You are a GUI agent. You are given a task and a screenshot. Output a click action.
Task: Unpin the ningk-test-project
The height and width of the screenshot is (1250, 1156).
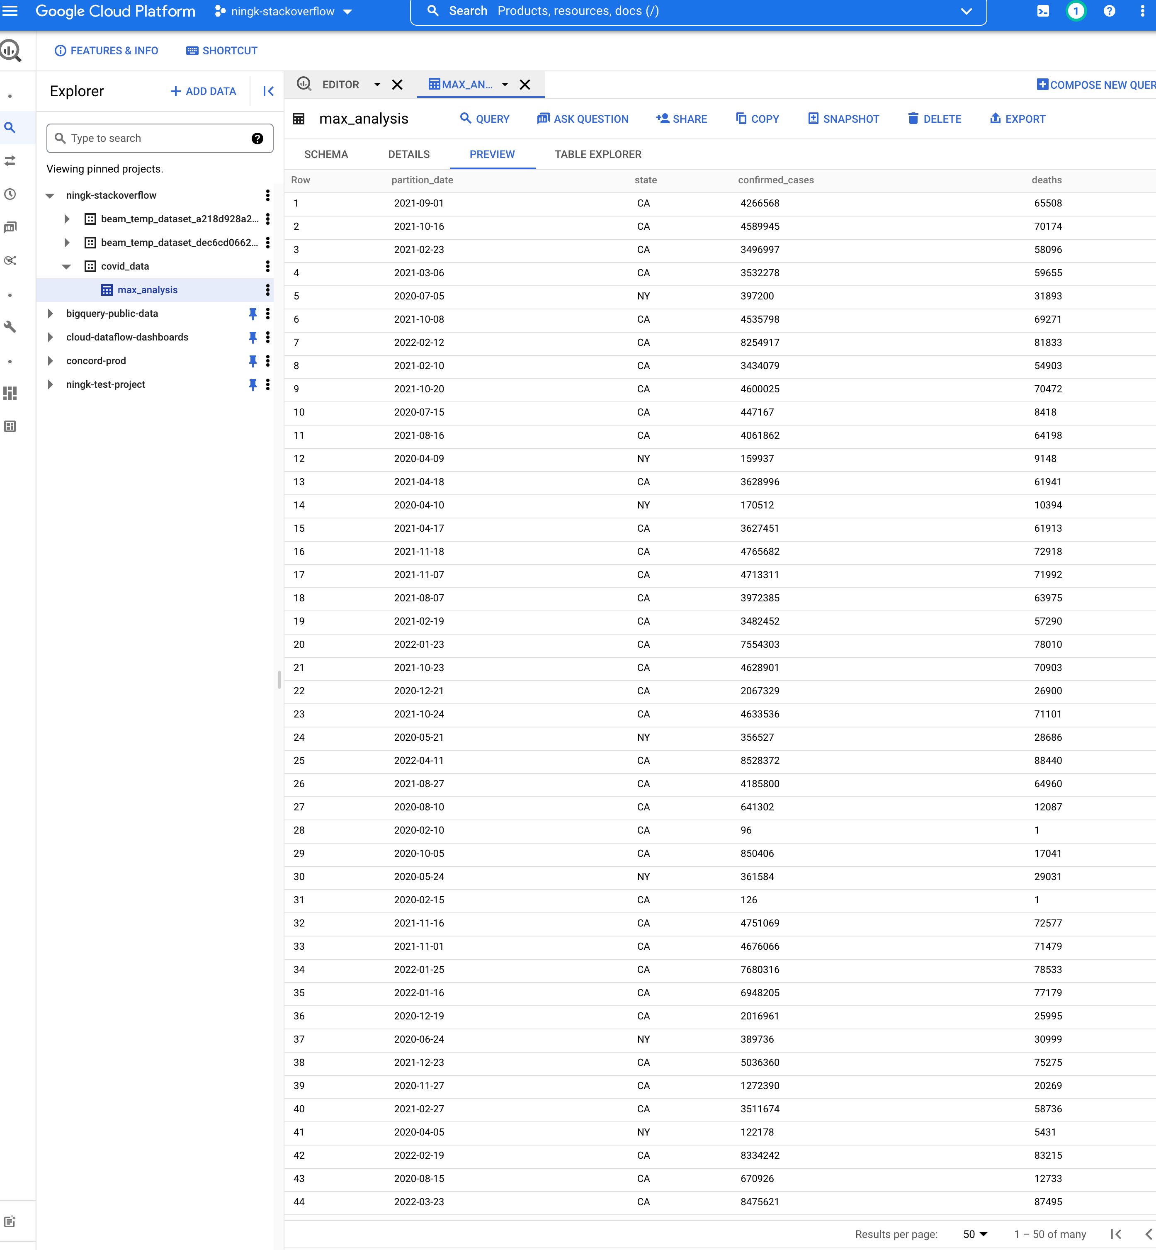[253, 384]
